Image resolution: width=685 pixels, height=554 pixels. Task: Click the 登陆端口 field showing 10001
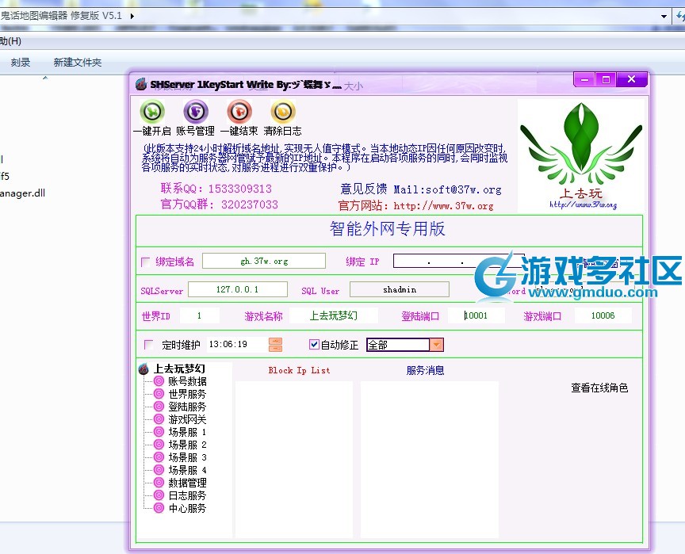coord(476,315)
